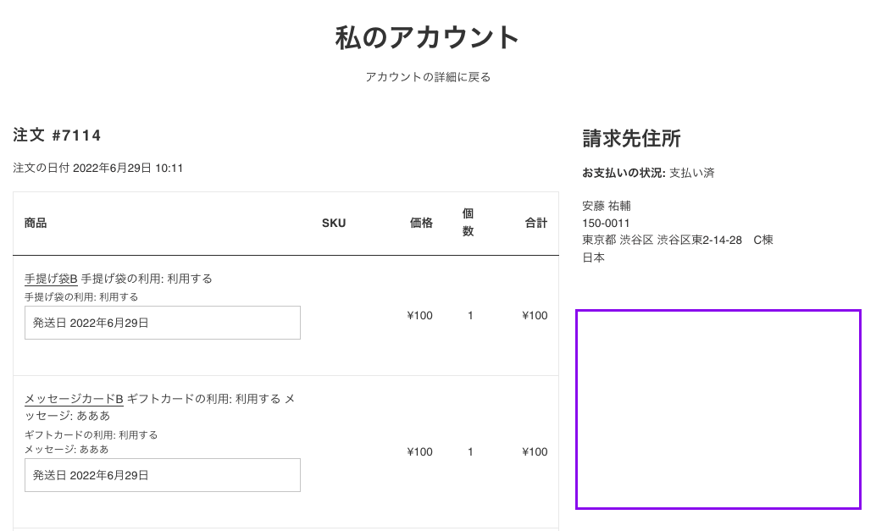
Task: Click the 発送日 box under メッセージカードB
Action: coord(163,475)
